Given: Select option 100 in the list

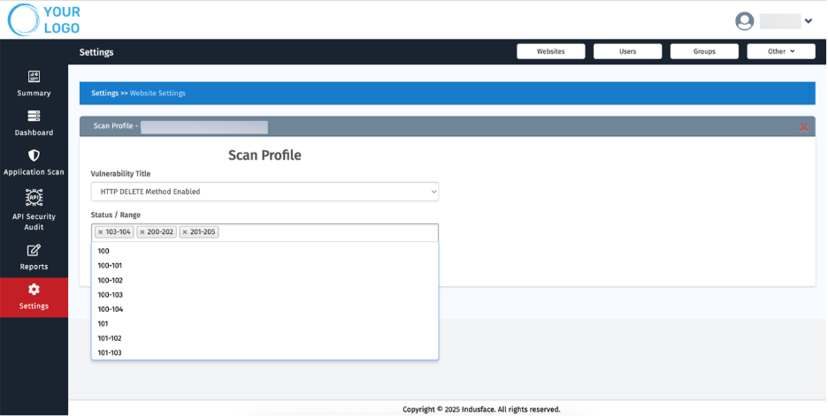Looking at the screenshot, I should click(x=264, y=251).
